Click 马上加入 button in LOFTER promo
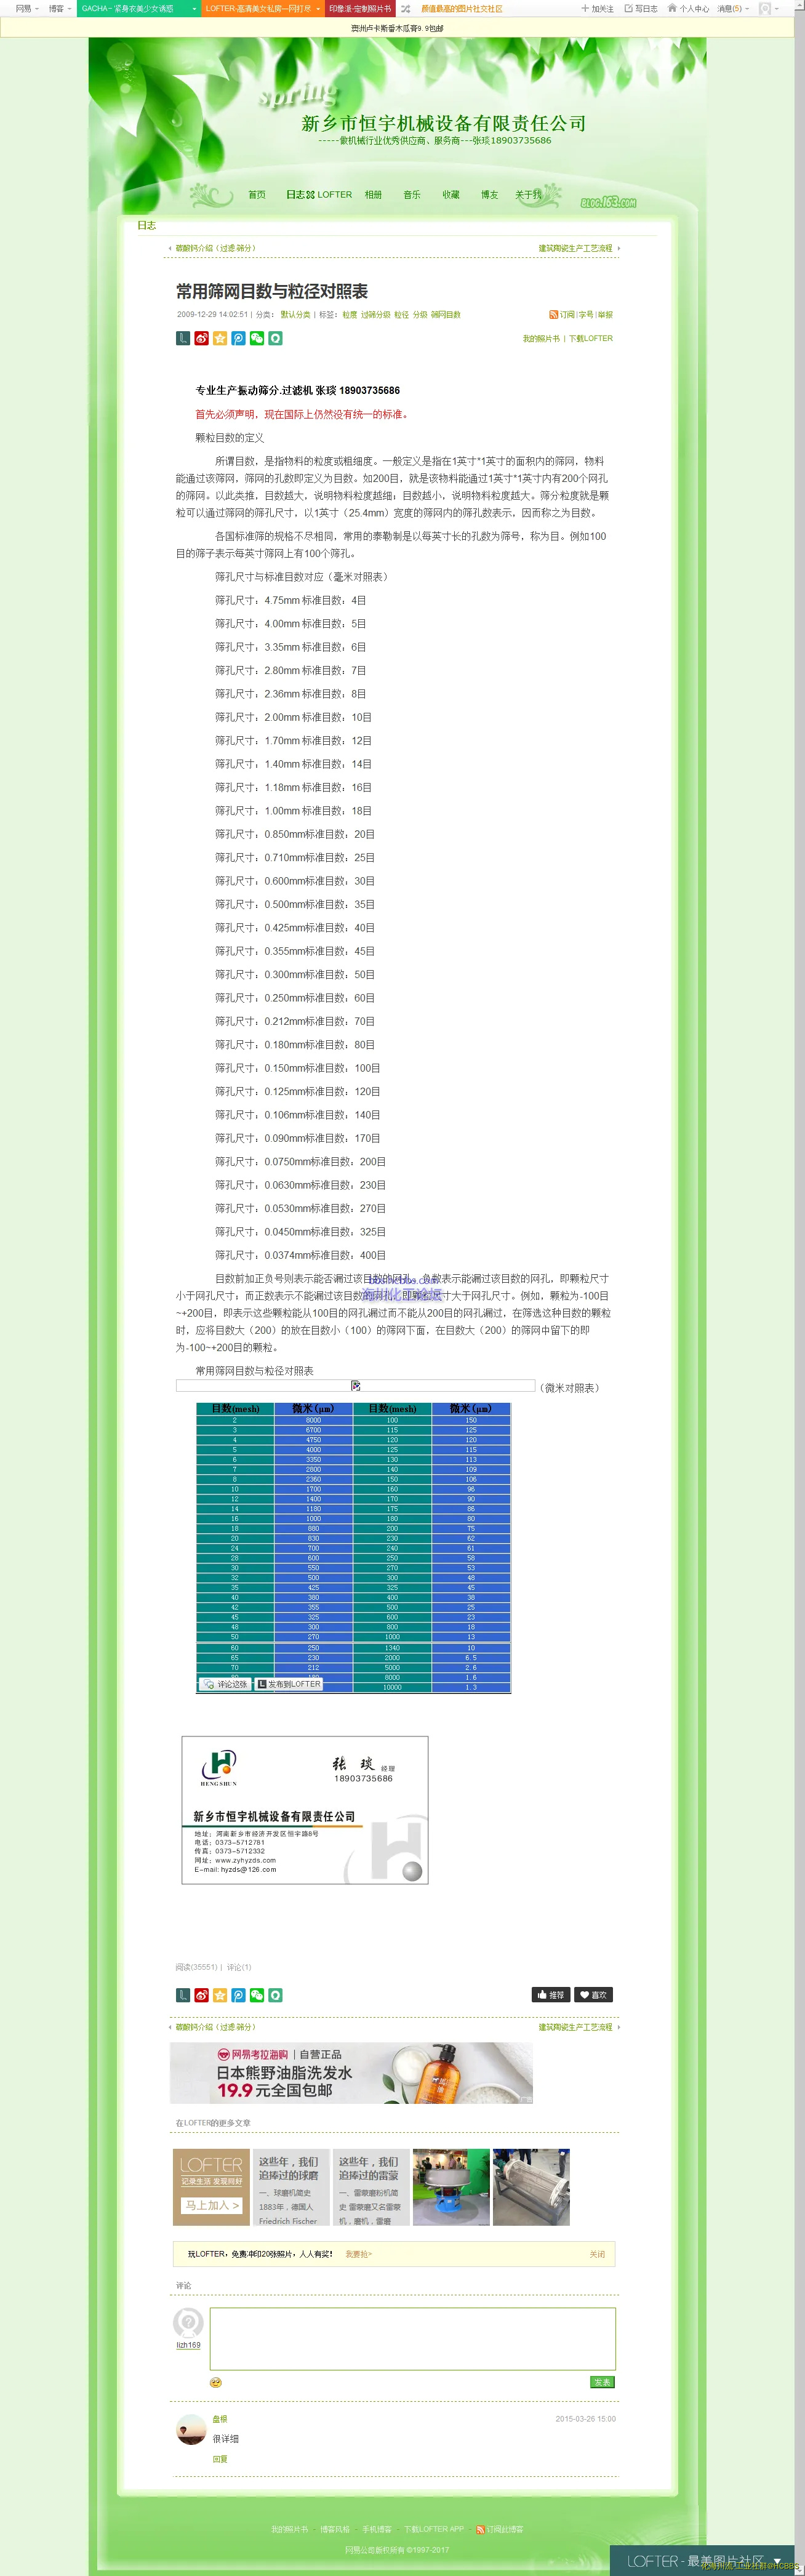Screen dimensions: 805x2576 [212, 2205]
